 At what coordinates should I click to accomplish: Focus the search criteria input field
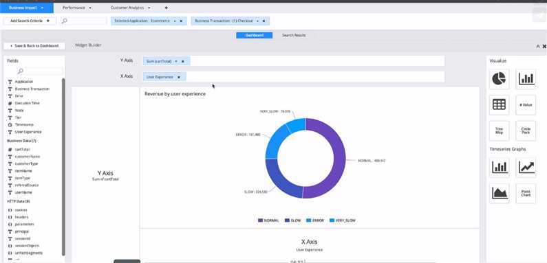click(84, 21)
